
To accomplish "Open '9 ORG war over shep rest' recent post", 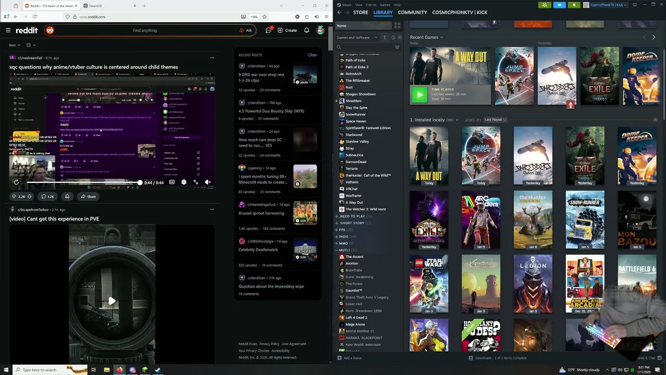I will (262, 77).
